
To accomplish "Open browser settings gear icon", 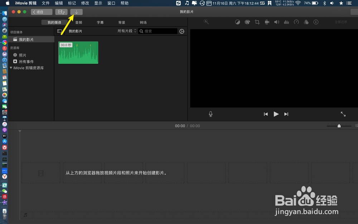I will pyautogui.click(x=182, y=31).
